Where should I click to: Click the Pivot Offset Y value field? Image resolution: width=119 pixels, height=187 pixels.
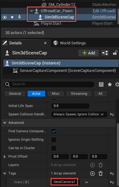79,157
